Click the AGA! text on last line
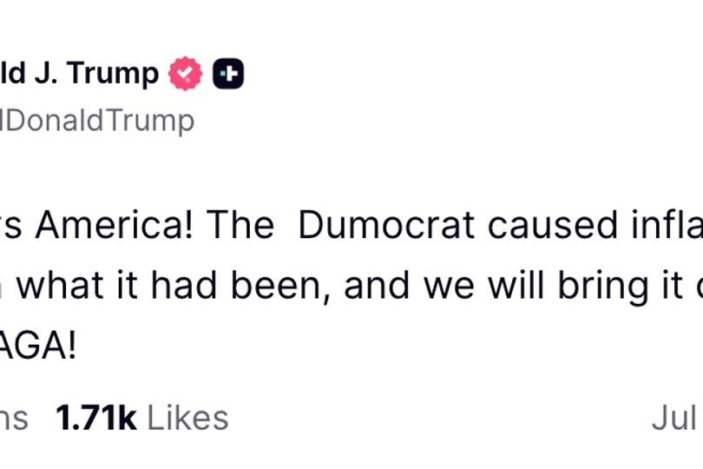 [x=37, y=347]
